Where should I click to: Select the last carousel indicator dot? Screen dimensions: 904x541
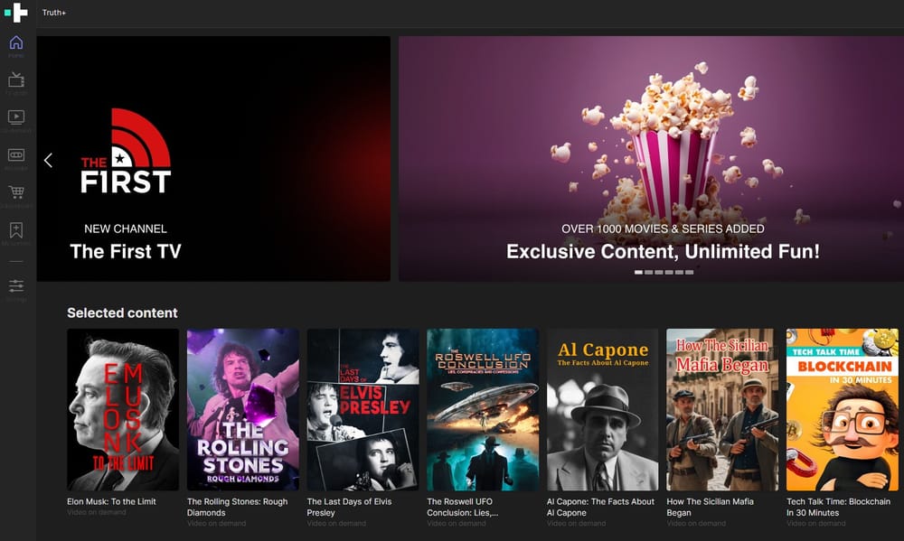[690, 273]
